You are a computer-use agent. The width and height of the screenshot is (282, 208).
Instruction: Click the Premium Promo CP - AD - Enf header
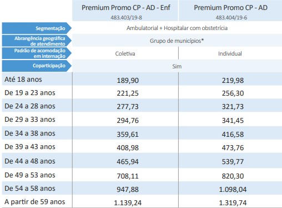coord(126,8)
